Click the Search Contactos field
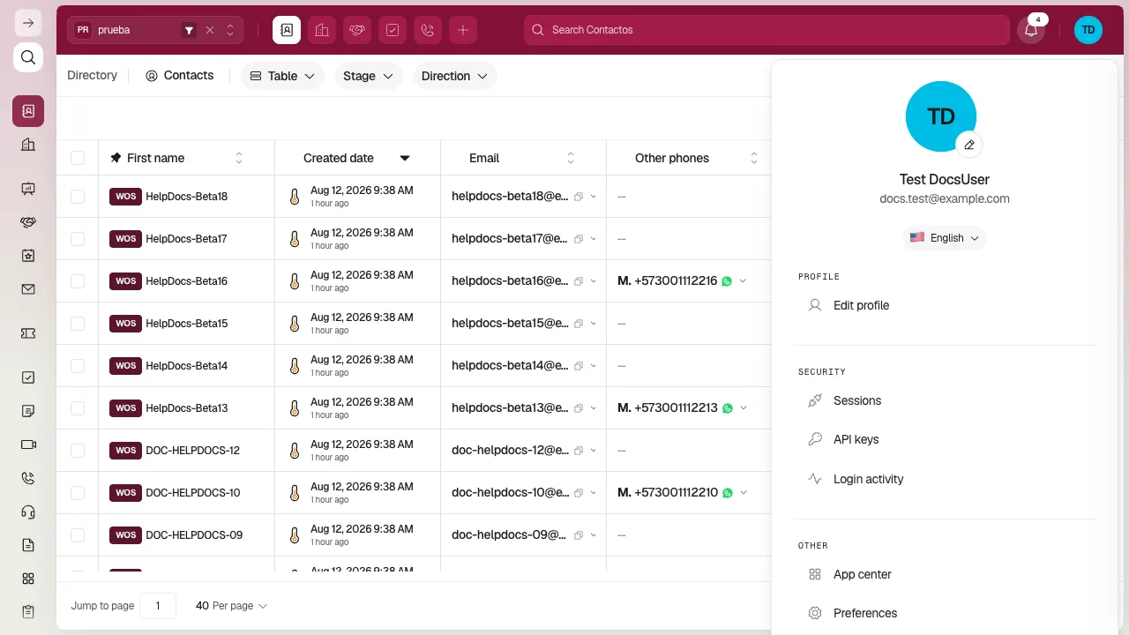1129x635 pixels. [766, 30]
